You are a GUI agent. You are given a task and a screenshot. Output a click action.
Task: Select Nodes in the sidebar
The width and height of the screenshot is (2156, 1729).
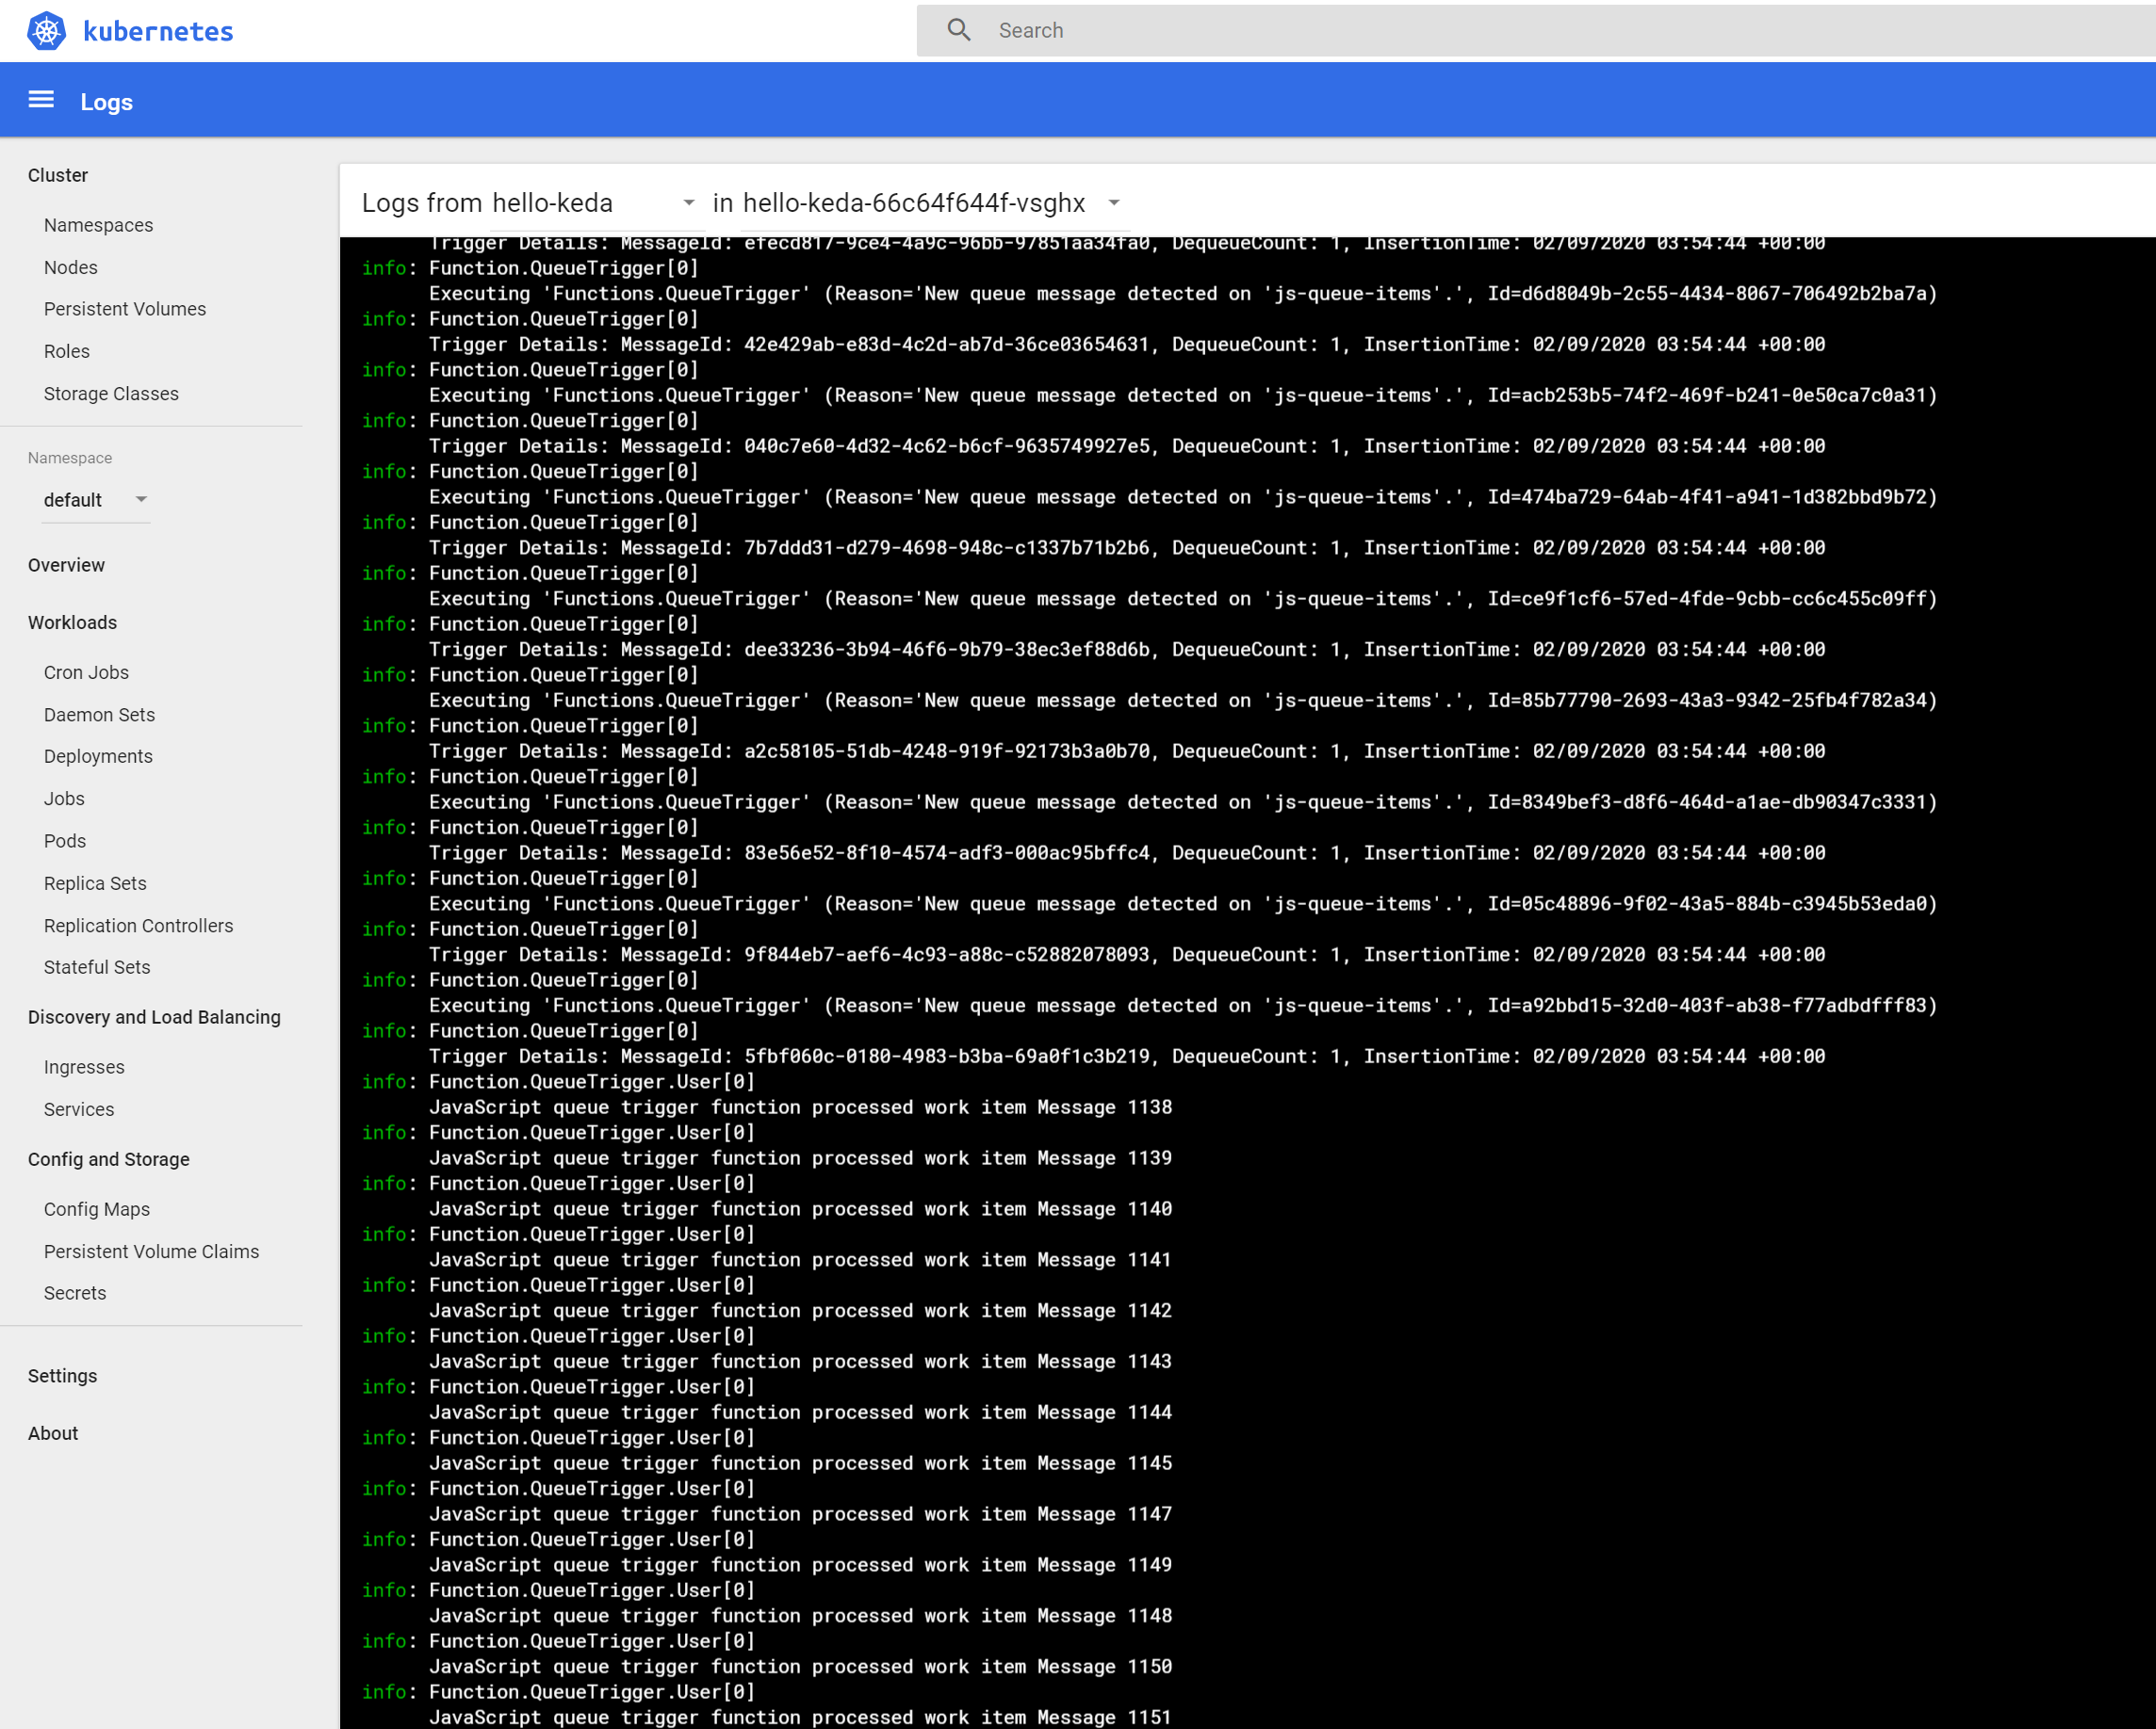[x=70, y=267]
